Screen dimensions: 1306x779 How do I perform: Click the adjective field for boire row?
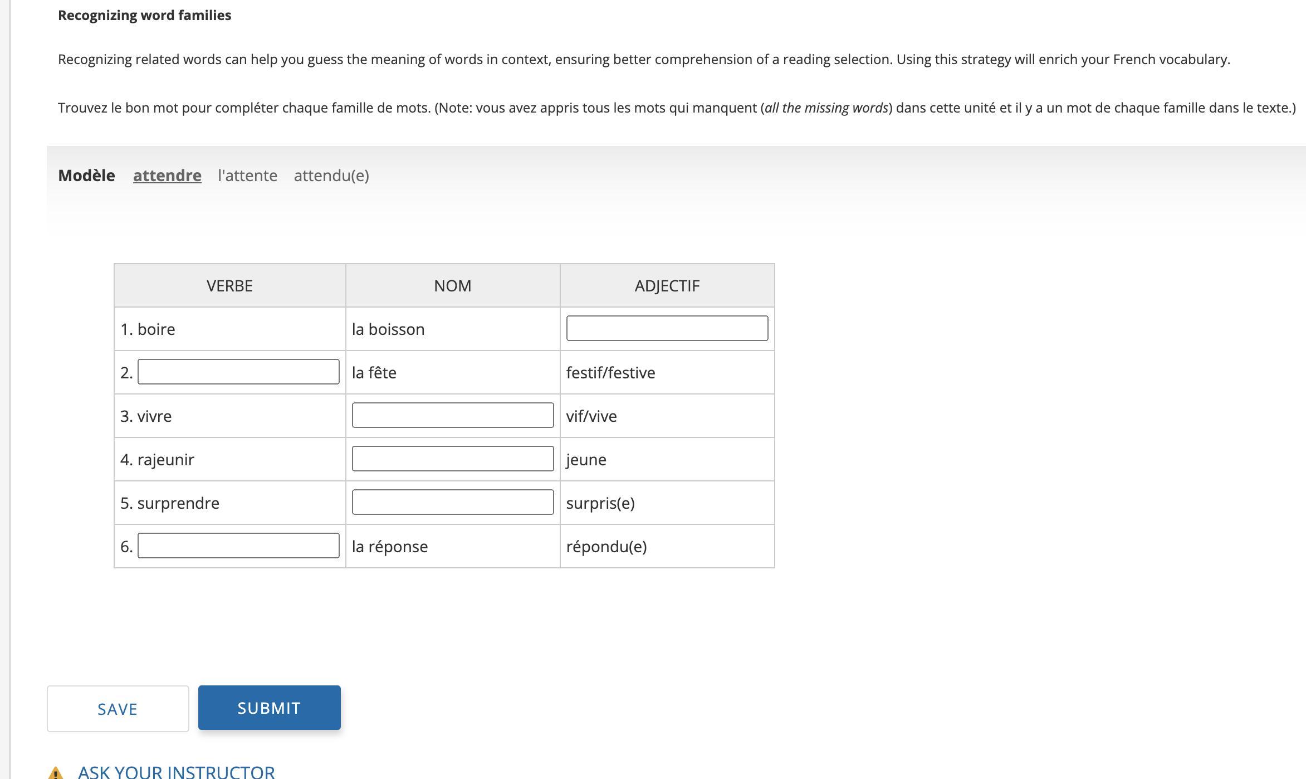667,328
